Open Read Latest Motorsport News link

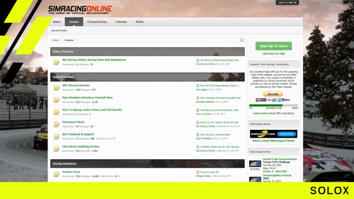point(273,141)
